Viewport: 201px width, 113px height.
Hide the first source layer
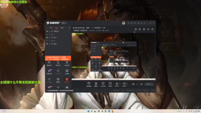coord(47,31)
